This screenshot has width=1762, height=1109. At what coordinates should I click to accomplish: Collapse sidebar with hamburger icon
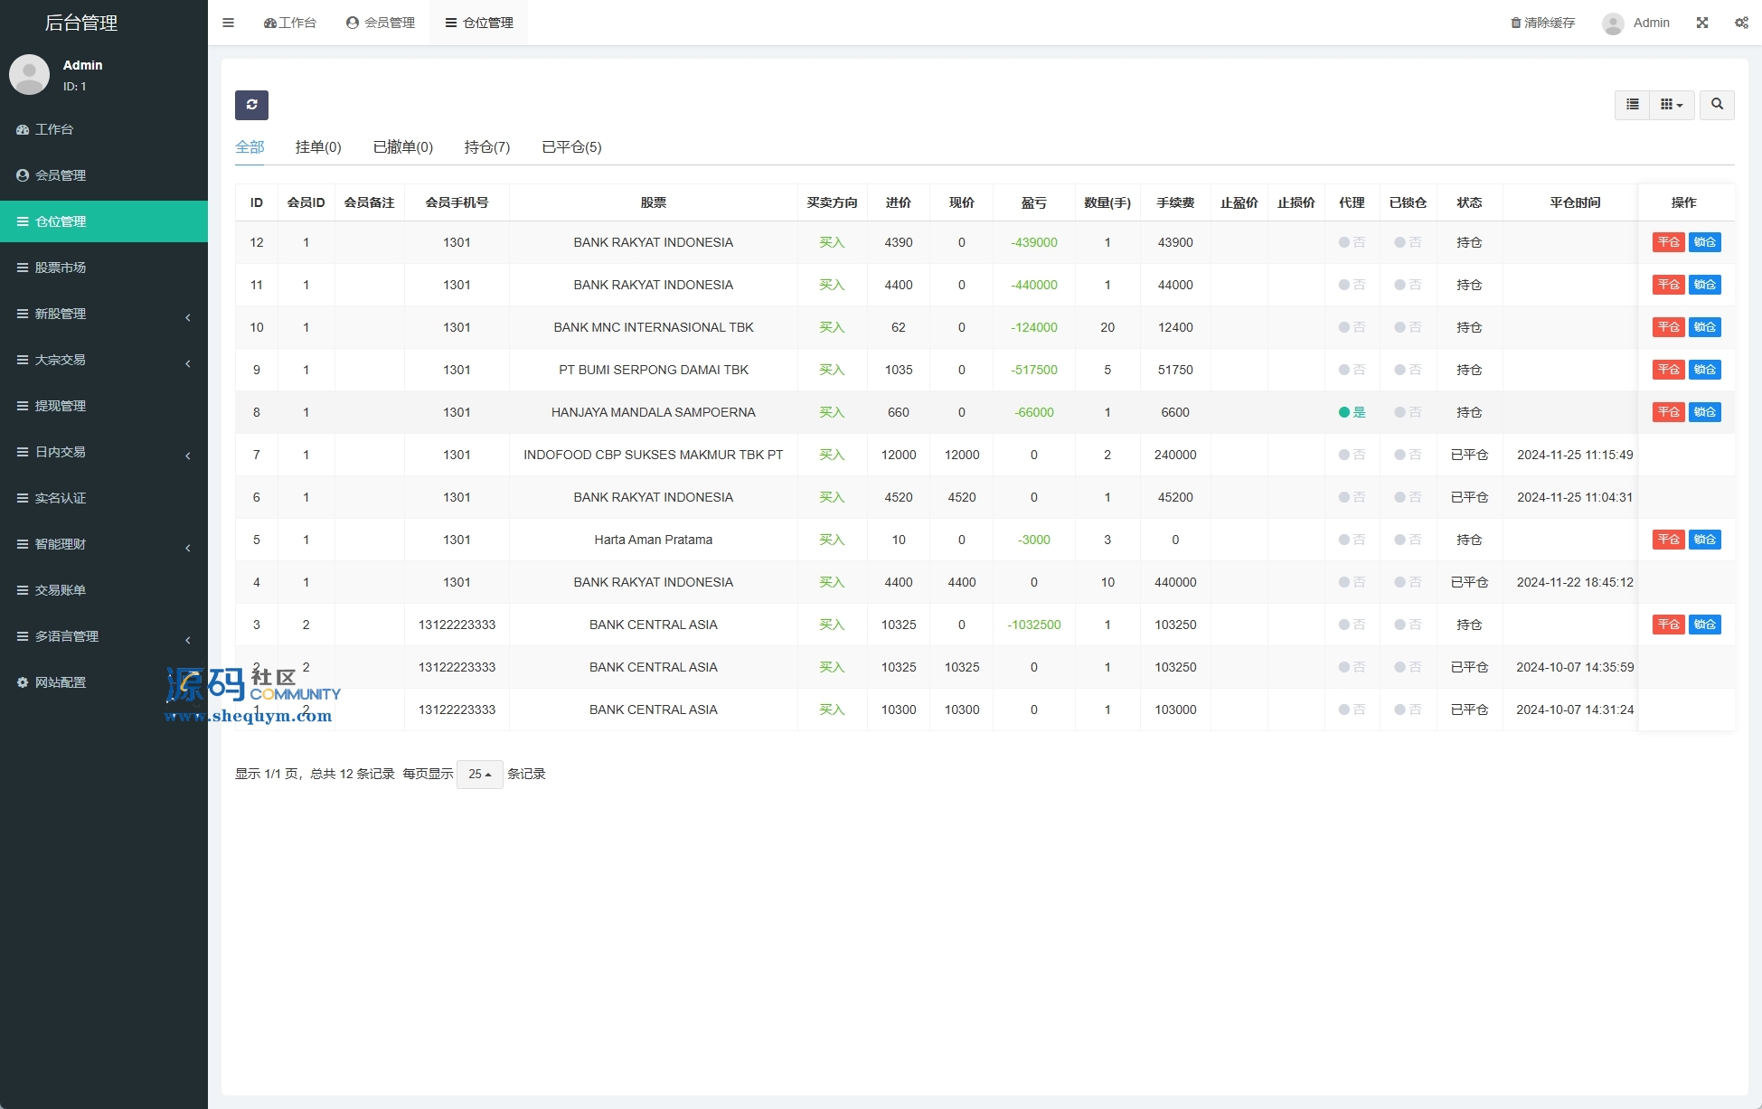(x=229, y=23)
